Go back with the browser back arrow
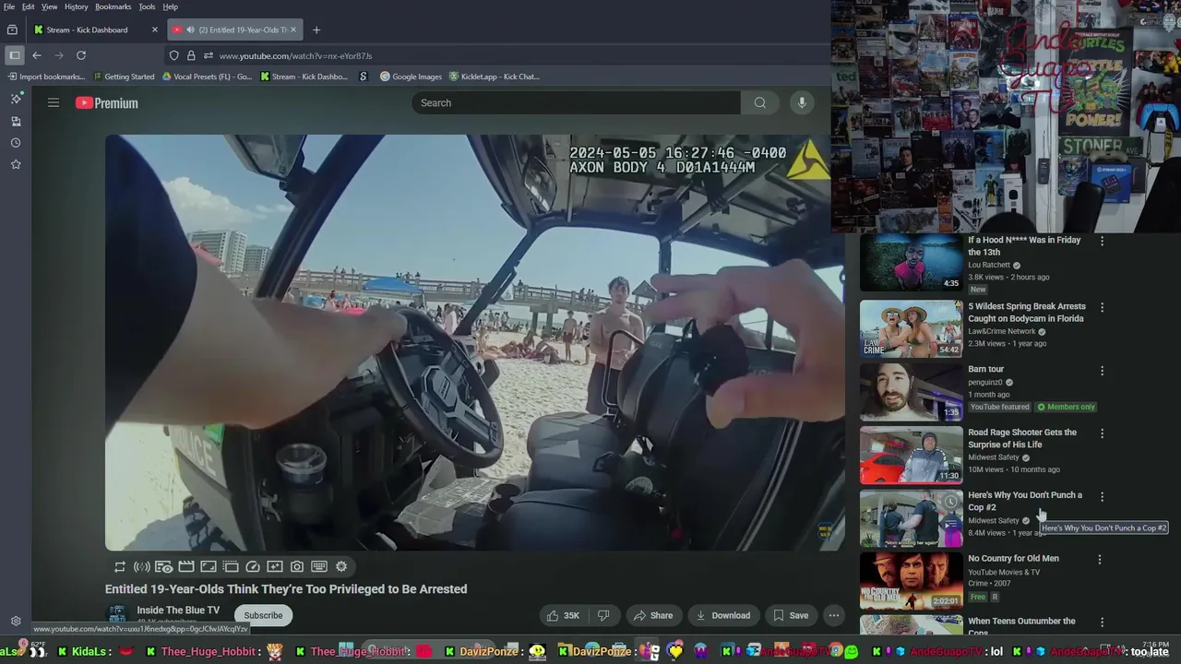The image size is (1181, 664). point(37,55)
